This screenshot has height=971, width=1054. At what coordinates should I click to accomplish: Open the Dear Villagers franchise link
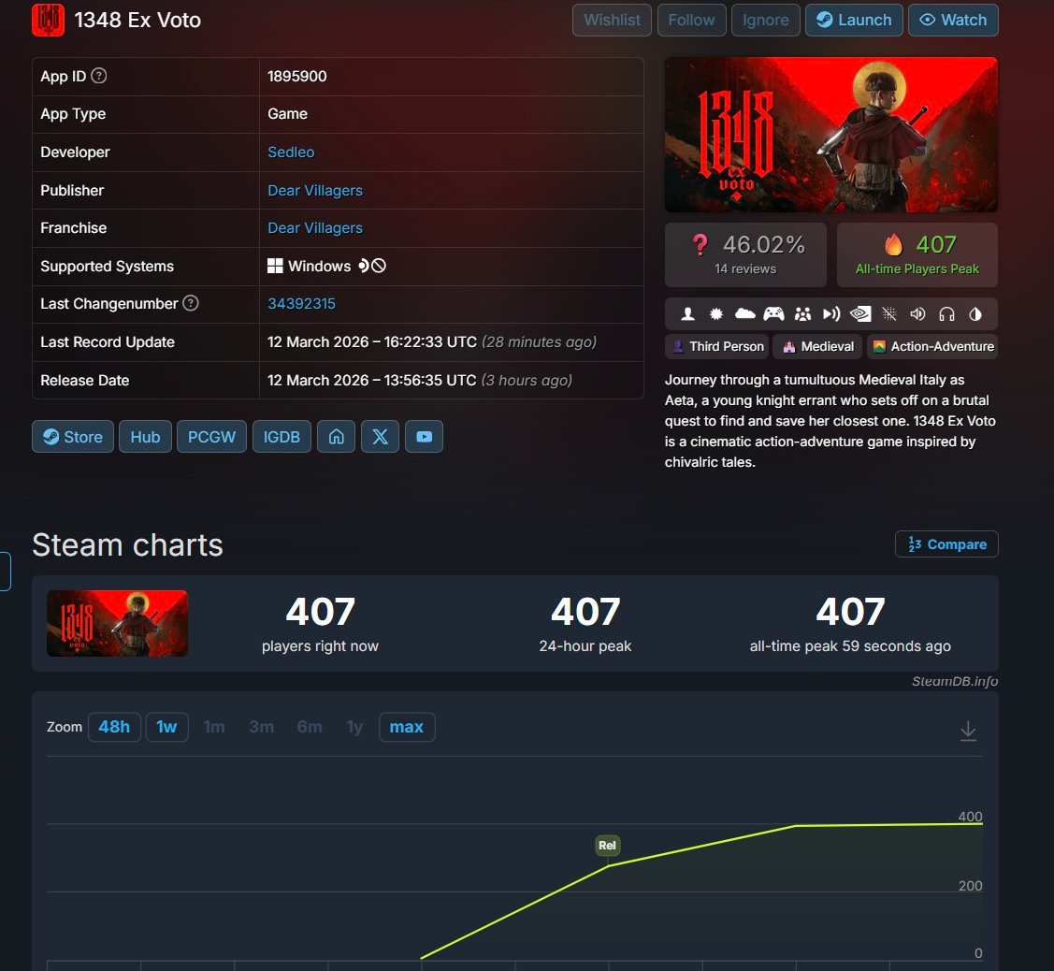(315, 228)
